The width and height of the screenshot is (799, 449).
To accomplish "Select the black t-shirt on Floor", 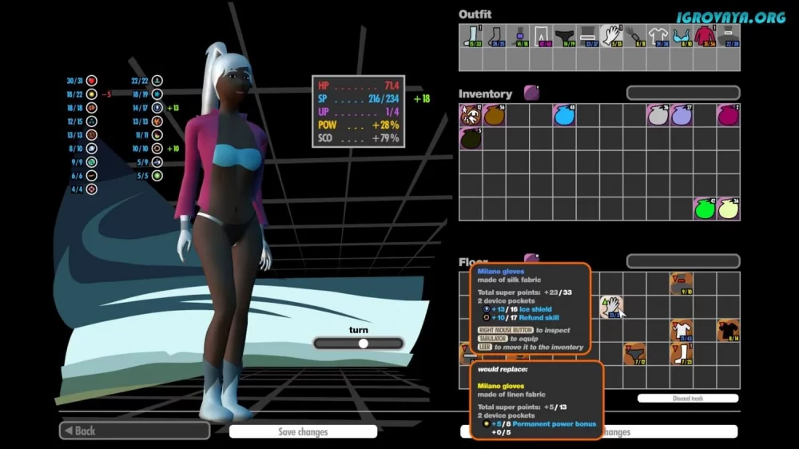I will pos(728,331).
